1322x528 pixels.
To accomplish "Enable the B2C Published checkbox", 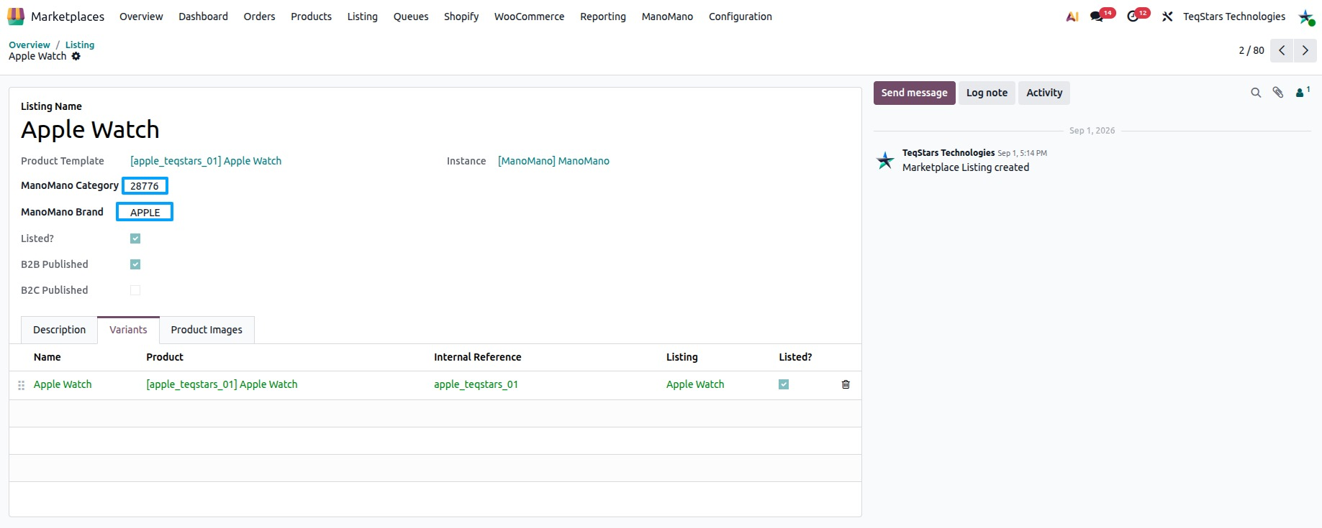I will [x=135, y=290].
